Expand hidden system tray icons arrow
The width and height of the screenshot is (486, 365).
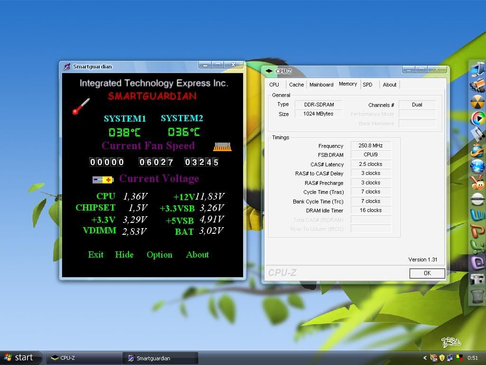pyautogui.click(x=425, y=358)
